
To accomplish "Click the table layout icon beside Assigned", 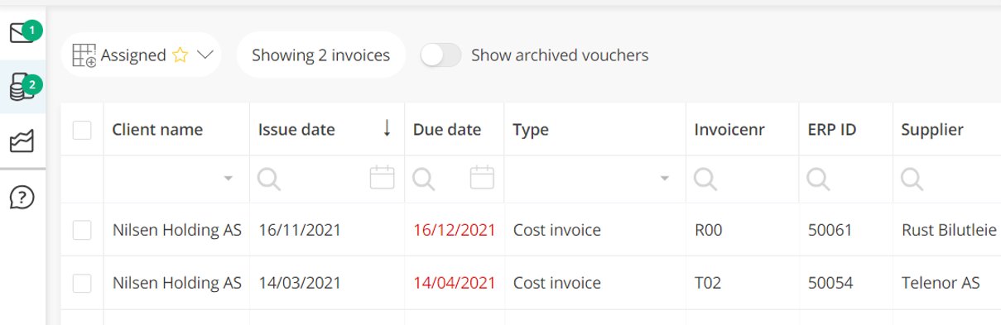I will tap(84, 55).
